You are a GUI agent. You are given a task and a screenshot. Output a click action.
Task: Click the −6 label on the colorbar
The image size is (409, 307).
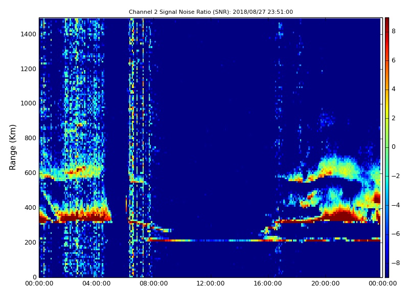pos(396,234)
